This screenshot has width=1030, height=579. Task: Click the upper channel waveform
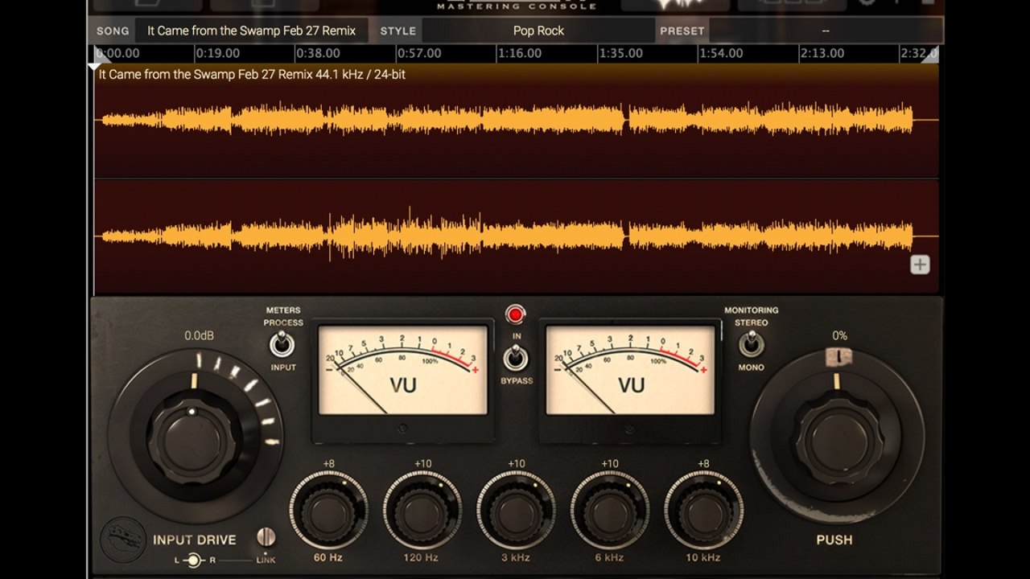pyautogui.click(x=517, y=121)
